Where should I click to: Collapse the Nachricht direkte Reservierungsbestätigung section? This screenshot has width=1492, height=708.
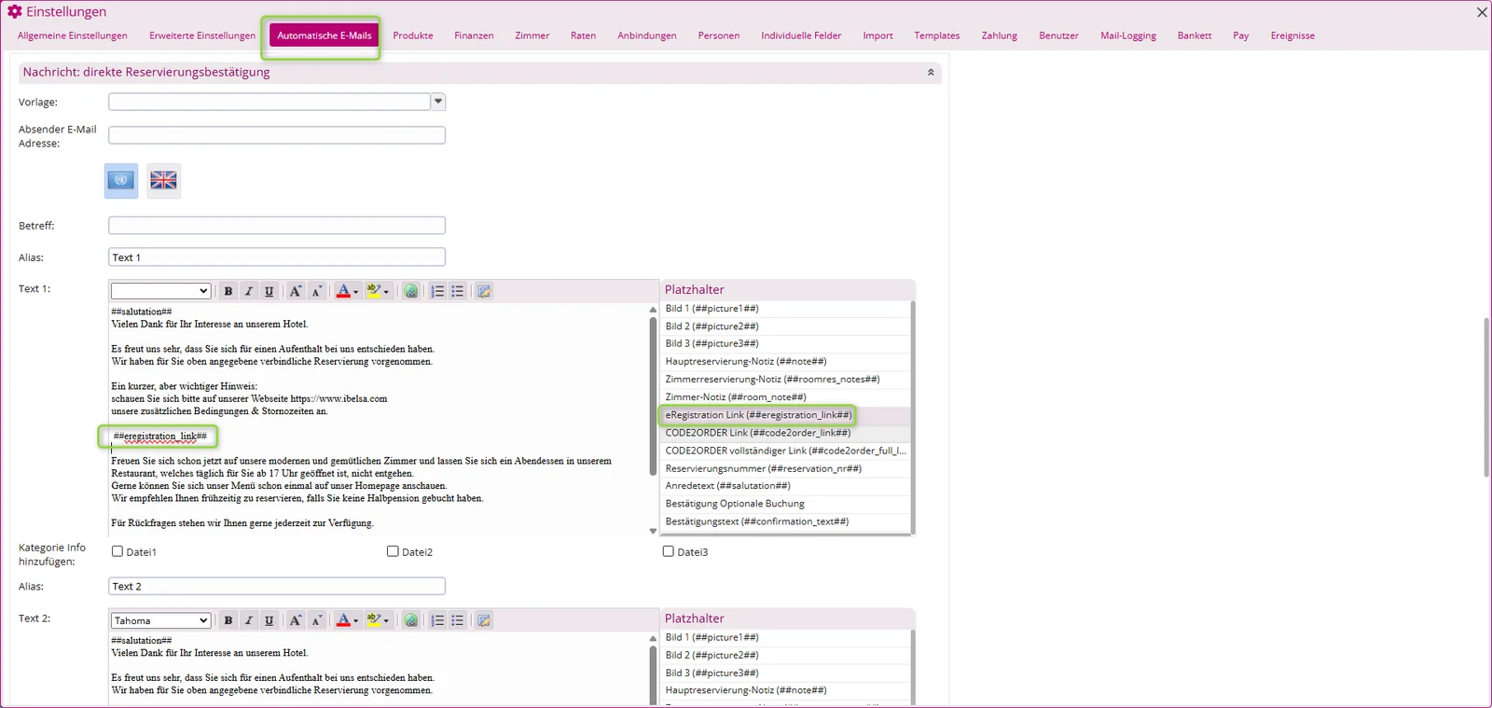click(x=931, y=72)
